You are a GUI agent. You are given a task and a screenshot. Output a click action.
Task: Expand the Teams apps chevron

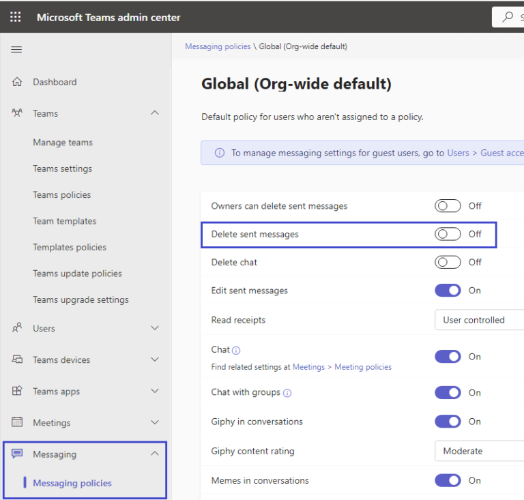(155, 391)
